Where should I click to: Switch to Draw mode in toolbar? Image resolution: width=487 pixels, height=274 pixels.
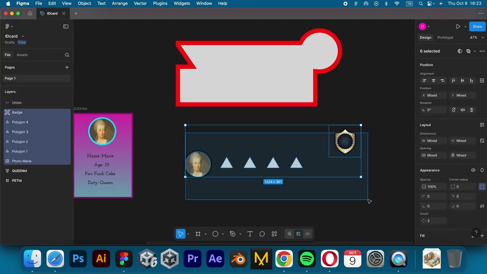(x=289, y=234)
